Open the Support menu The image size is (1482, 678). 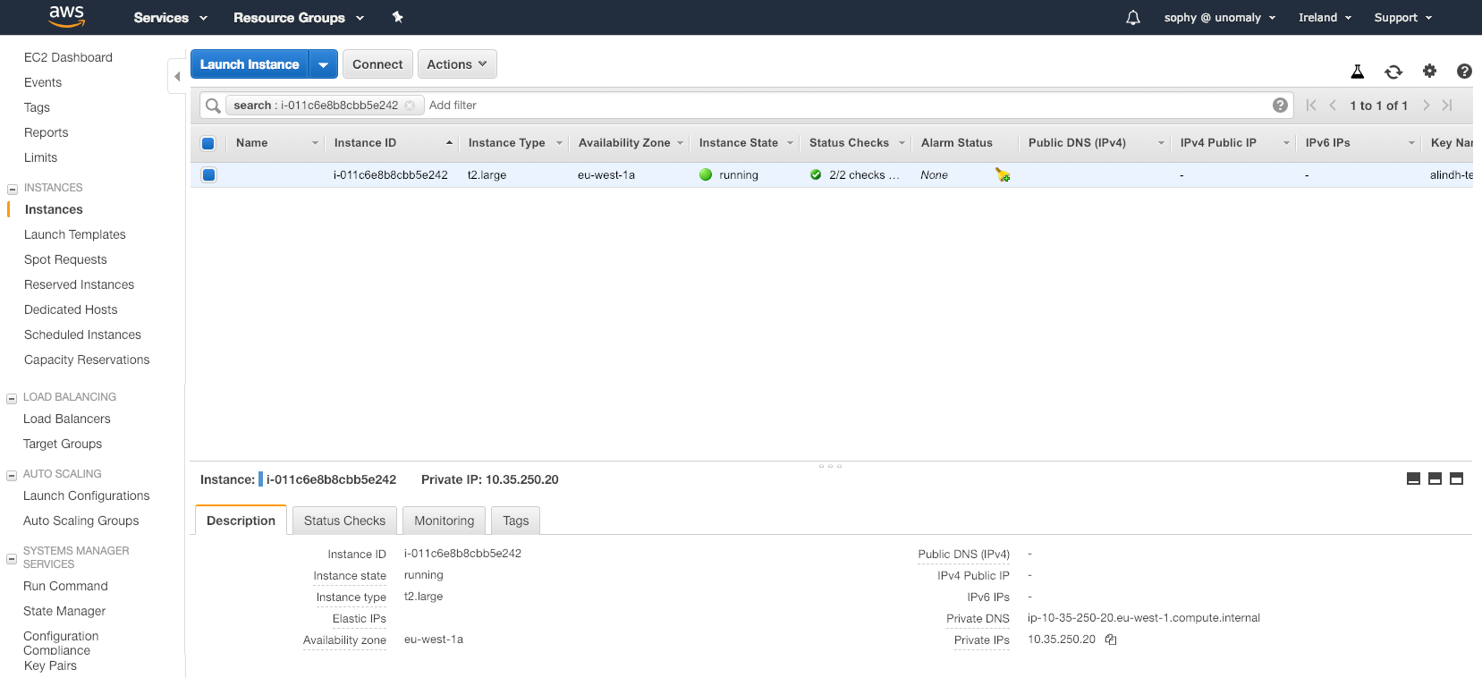pyautogui.click(x=1403, y=17)
